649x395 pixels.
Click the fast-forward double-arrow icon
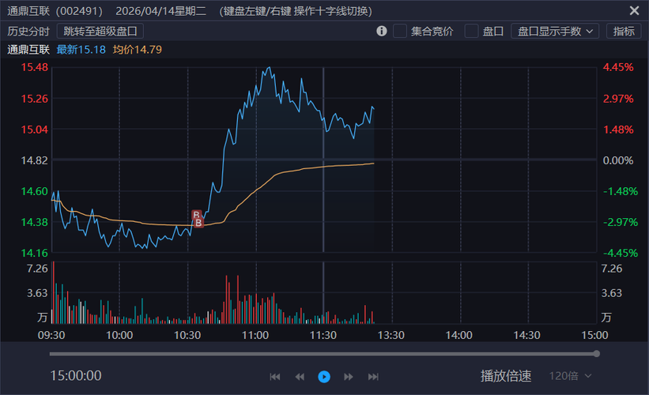pyautogui.click(x=349, y=377)
